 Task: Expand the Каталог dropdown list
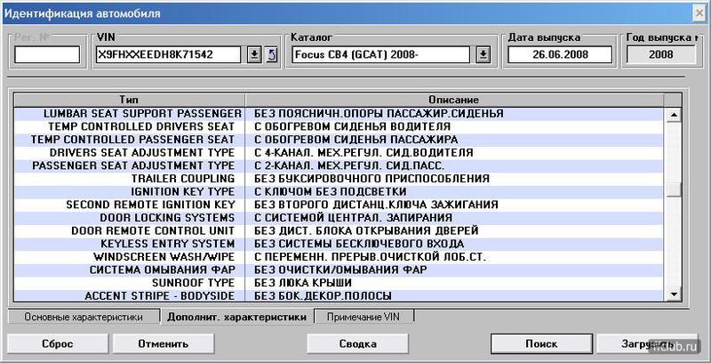(x=483, y=55)
